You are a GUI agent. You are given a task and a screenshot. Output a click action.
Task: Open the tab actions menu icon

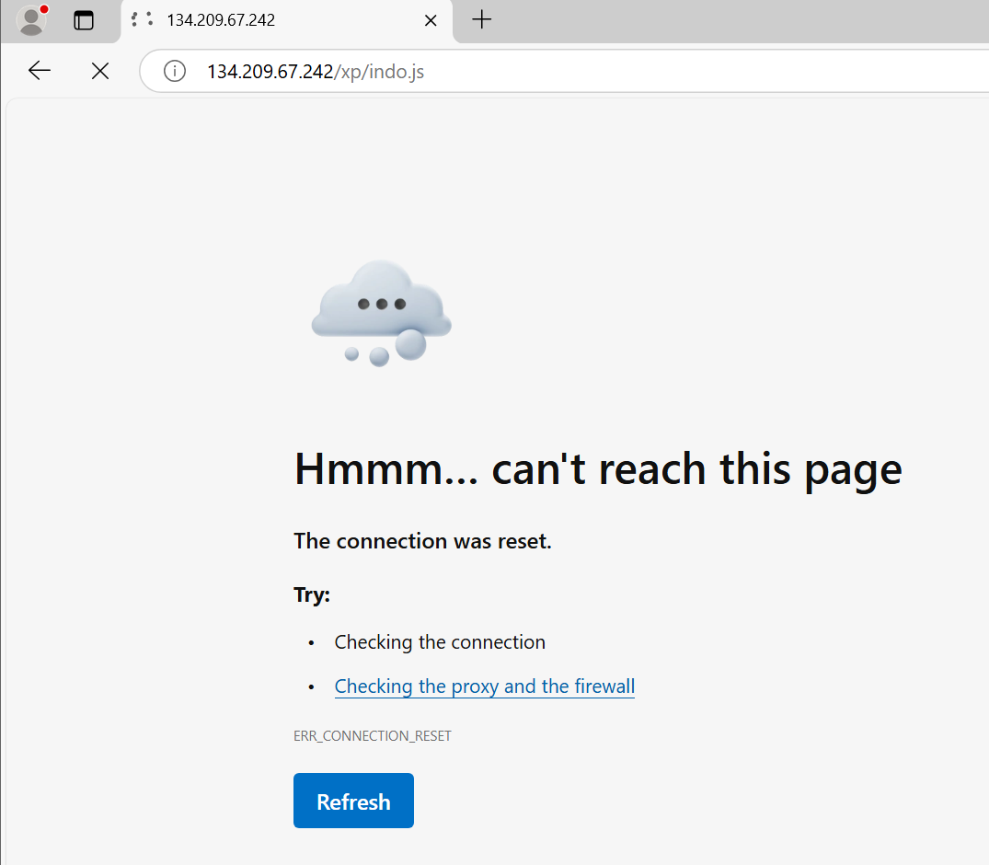coord(83,20)
